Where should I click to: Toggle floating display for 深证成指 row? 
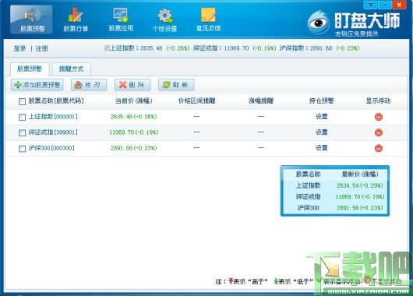(x=379, y=132)
